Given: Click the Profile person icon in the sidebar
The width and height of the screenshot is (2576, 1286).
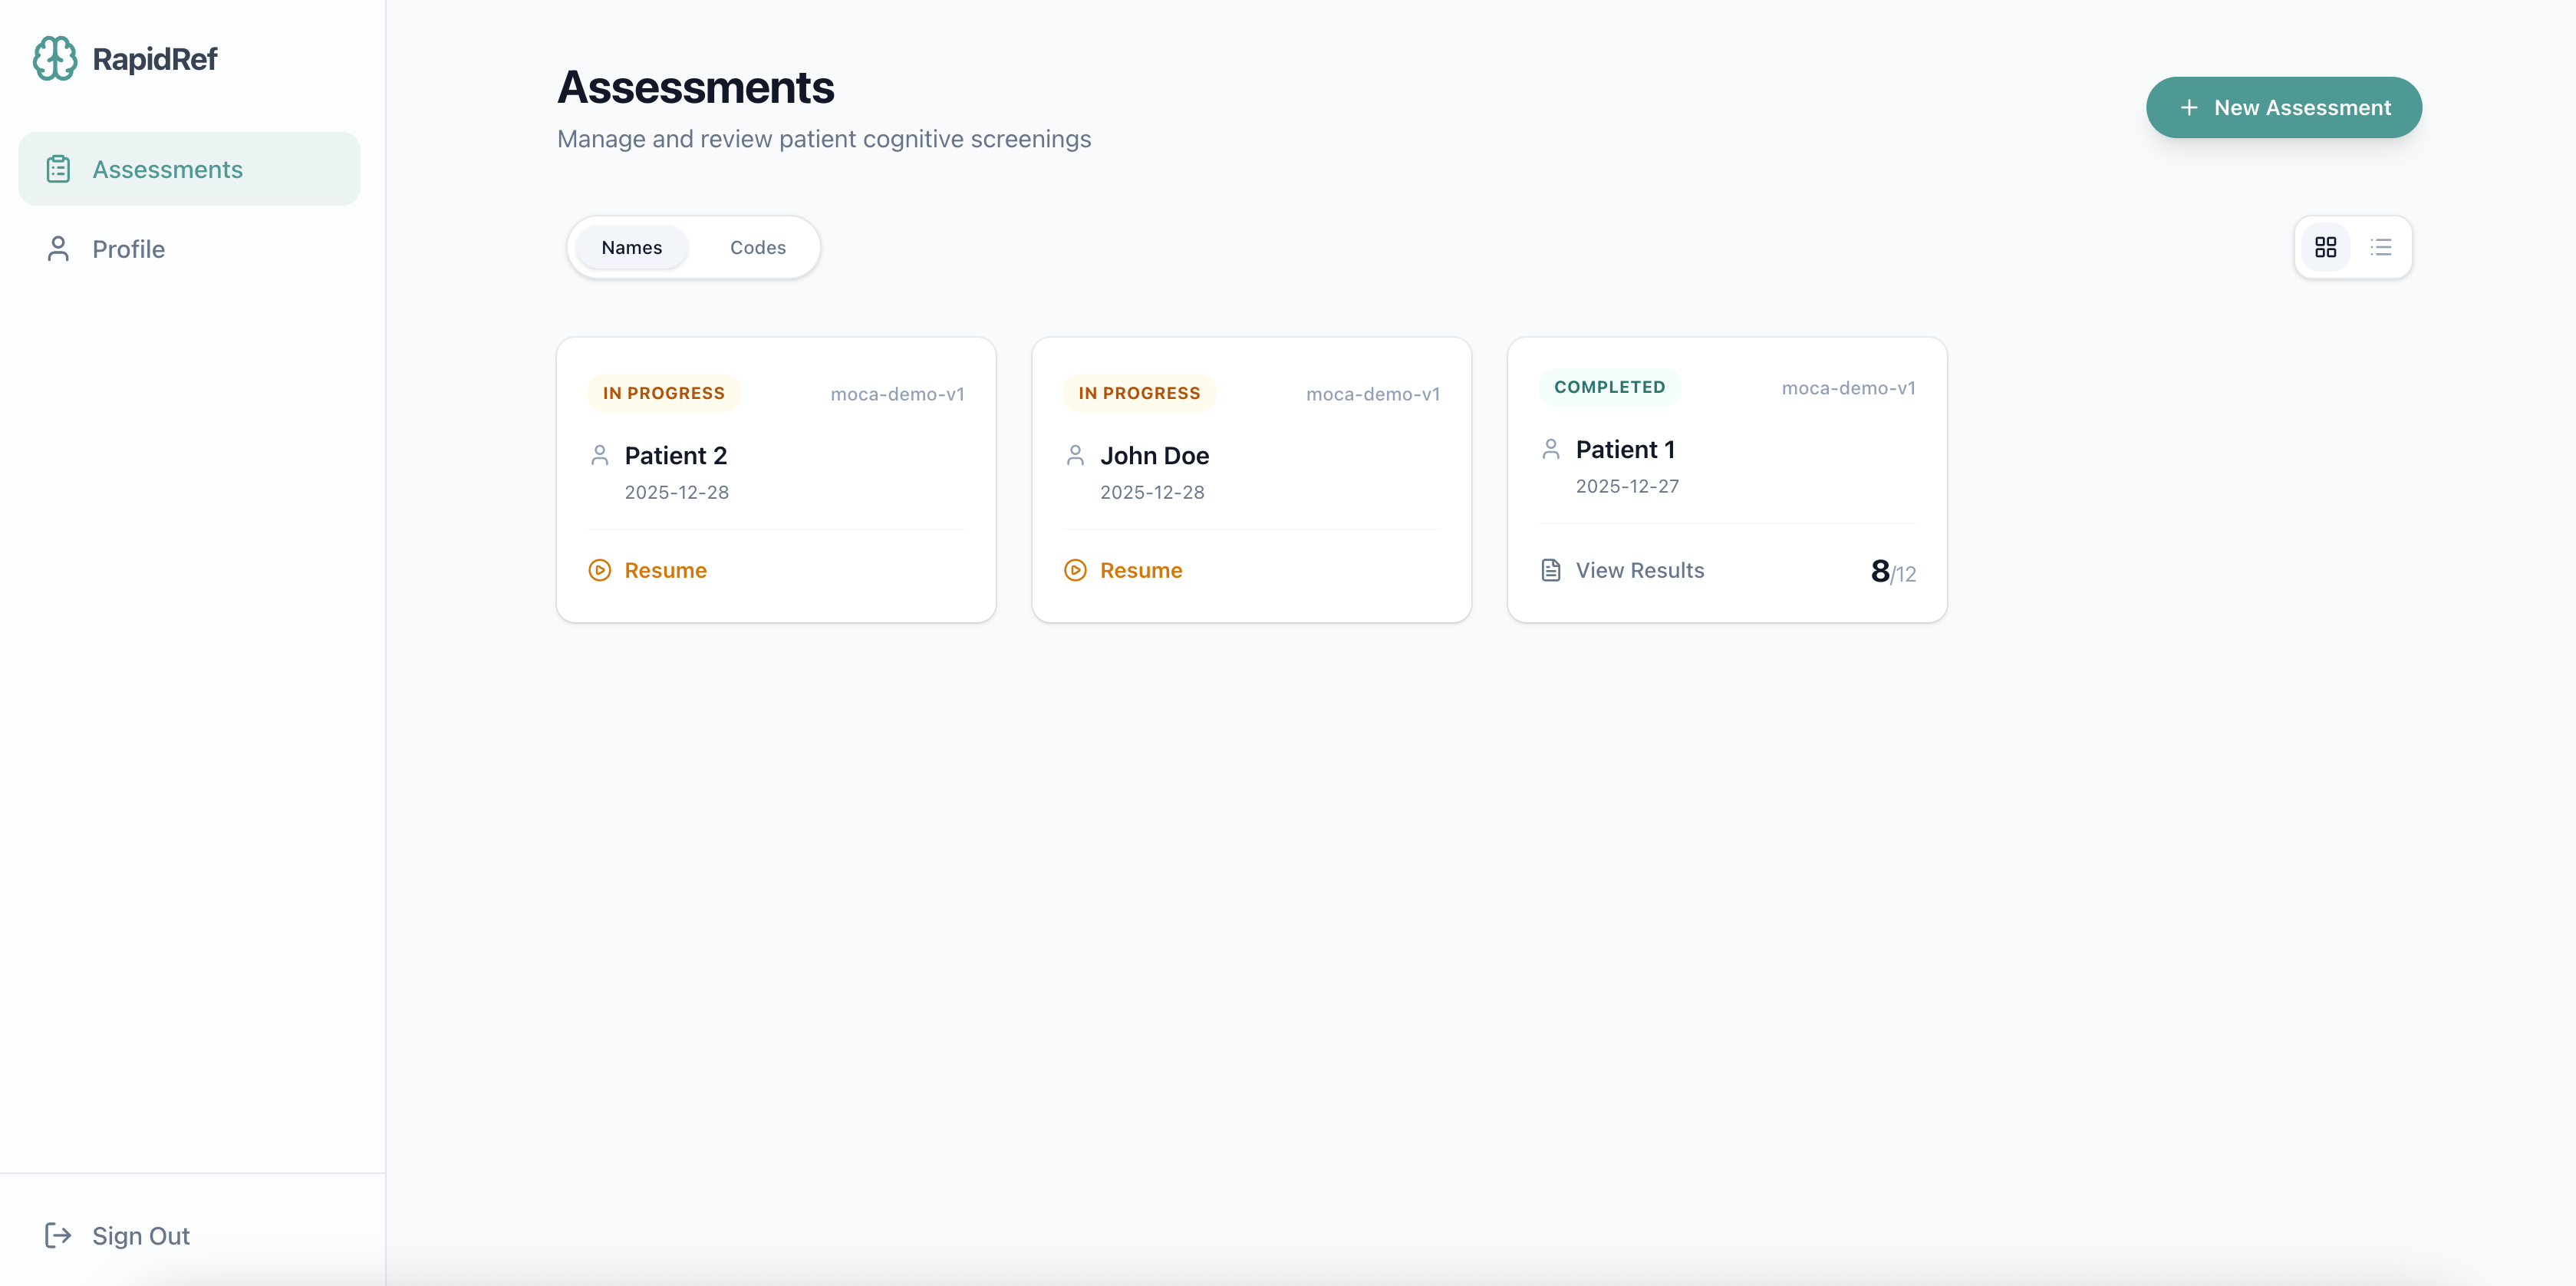Looking at the screenshot, I should [58, 249].
